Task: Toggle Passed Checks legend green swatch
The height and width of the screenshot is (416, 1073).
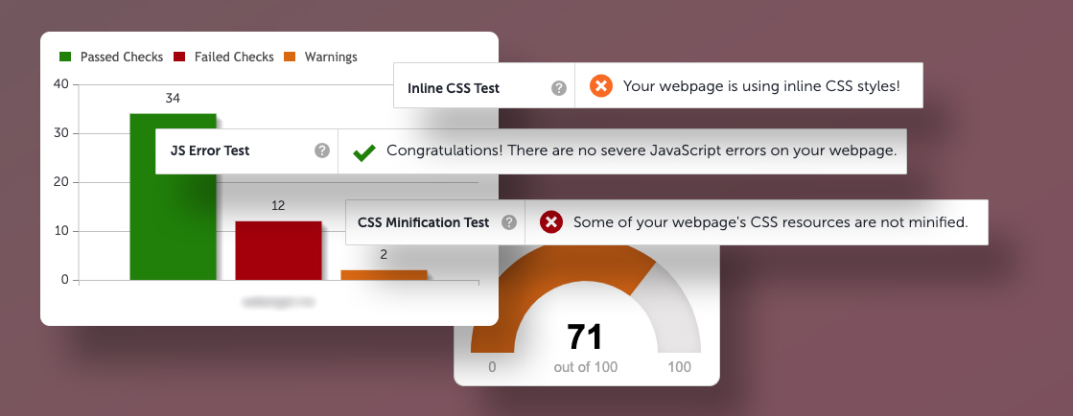Action: tap(65, 58)
